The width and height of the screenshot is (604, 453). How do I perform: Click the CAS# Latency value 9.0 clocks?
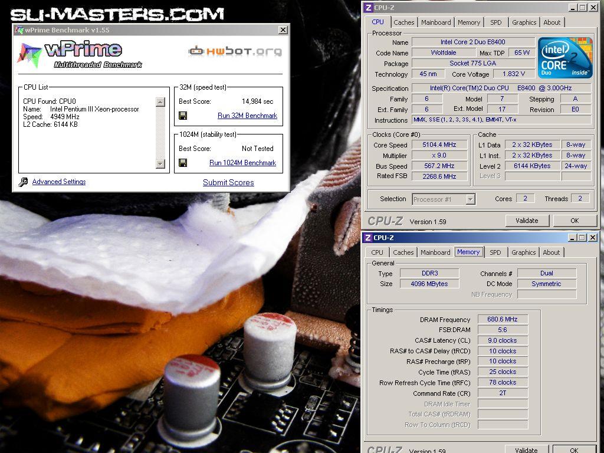(x=503, y=340)
